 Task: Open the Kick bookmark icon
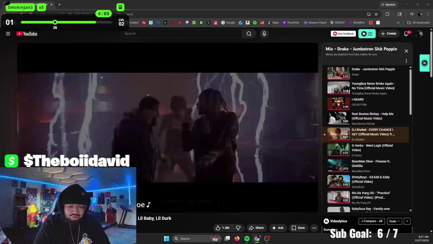click(201, 23)
